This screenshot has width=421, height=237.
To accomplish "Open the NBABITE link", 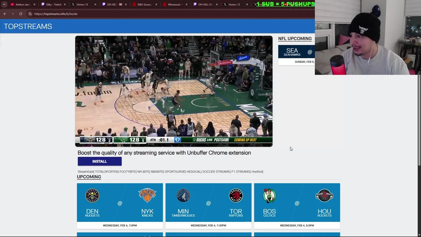I will coord(157,171).
